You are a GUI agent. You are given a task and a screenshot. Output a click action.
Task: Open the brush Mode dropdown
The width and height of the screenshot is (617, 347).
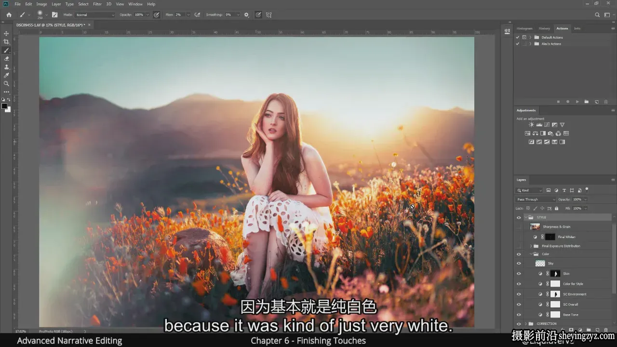[95, 15]
